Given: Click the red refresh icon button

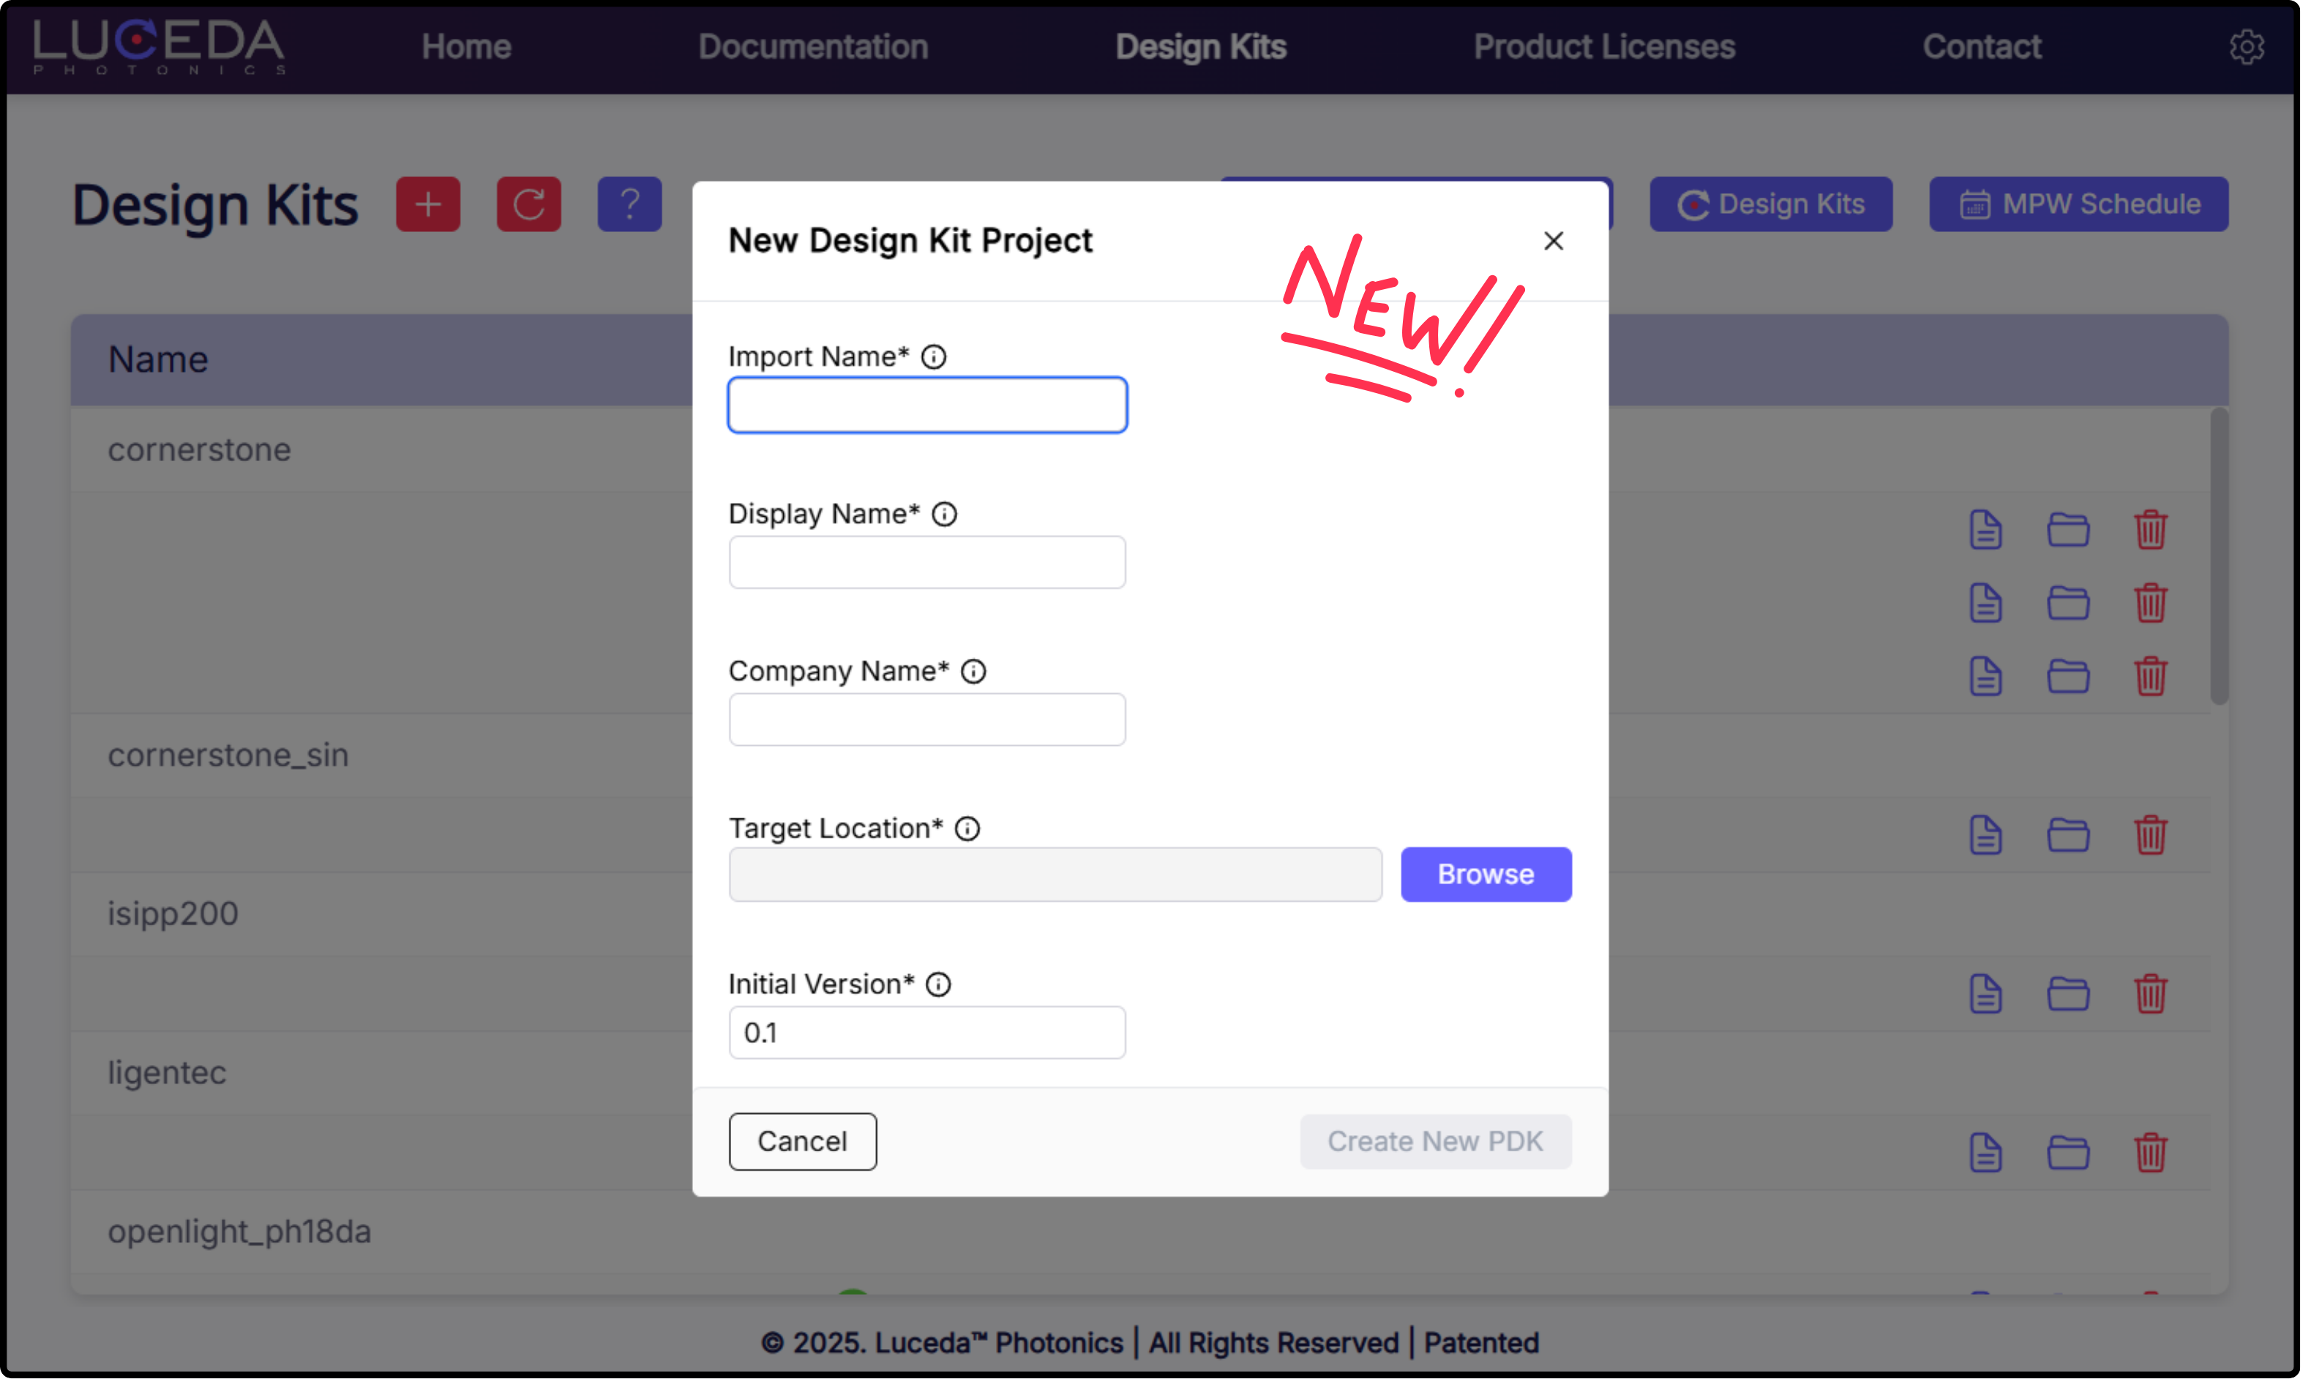Looking at the screenshot, I should [528, 203].
